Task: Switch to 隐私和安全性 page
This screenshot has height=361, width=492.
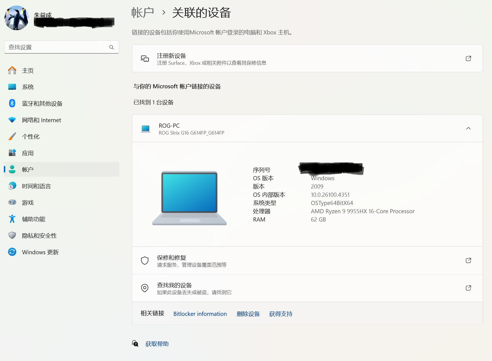Action: pos(61,236)
